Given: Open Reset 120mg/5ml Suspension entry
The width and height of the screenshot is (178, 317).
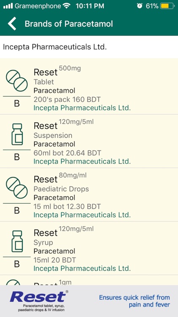Looking at the screenshot, I should coord(89,141).
